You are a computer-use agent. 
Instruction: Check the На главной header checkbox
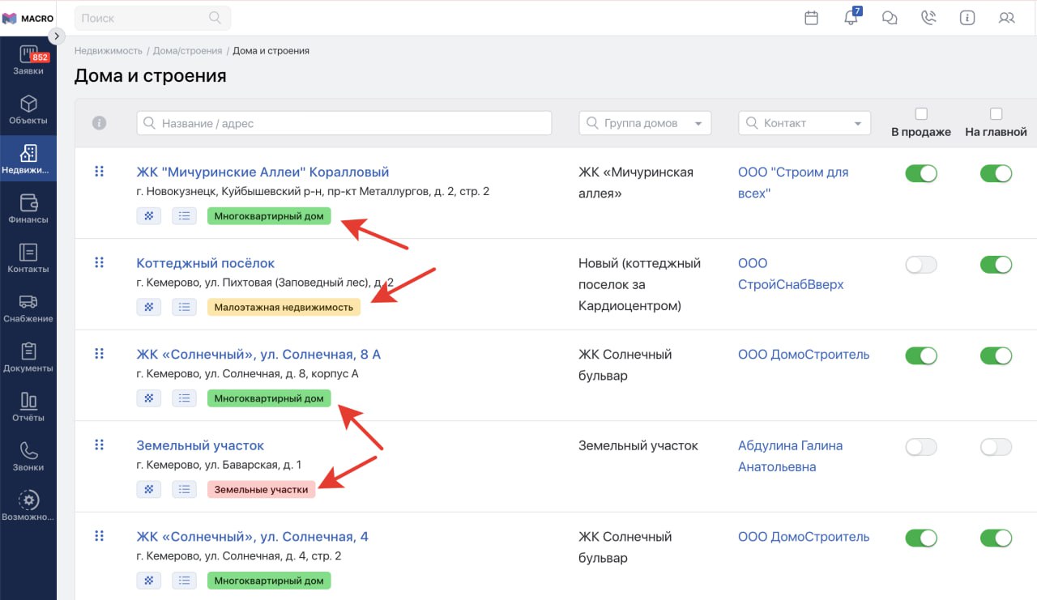(996, 114)
